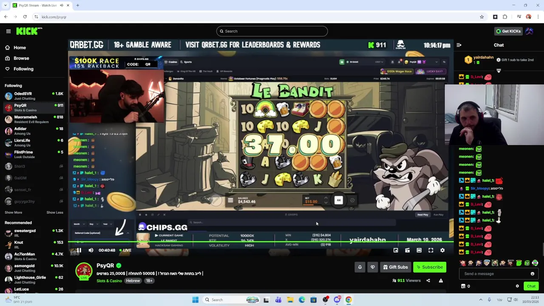Insert the halo green emote
Viewport: 544px width, 306px height.
[x=519, y=263]
